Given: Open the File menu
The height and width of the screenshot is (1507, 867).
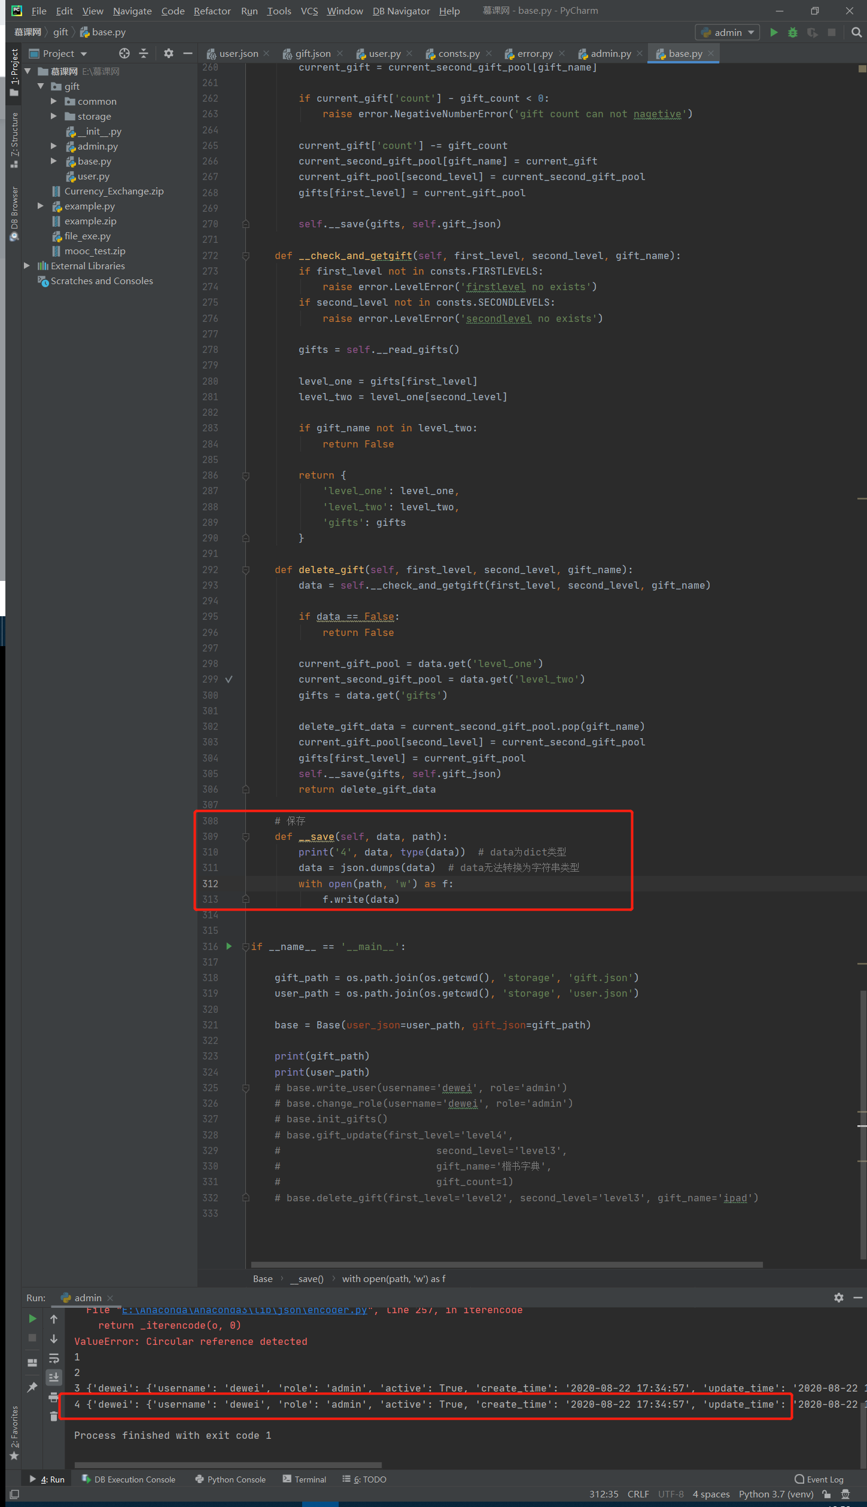Looking at the screenshot, I should tap(39, 11).
